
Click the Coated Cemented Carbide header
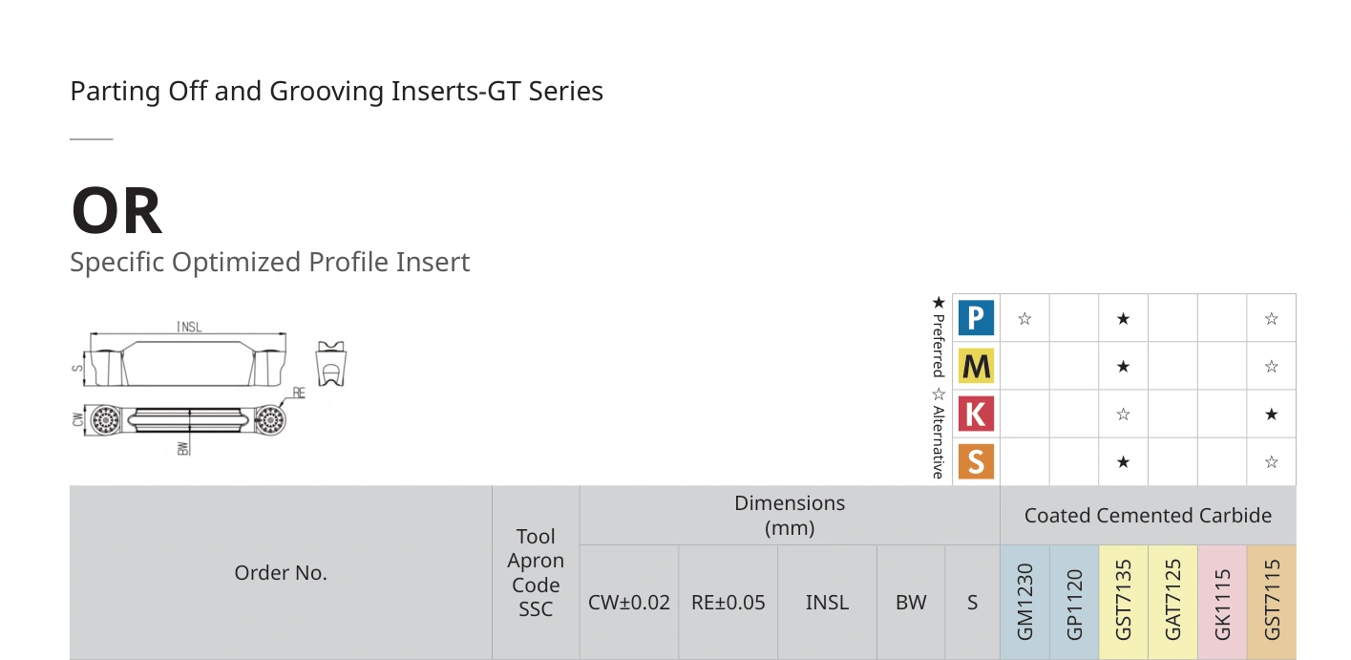point(1149,516)
